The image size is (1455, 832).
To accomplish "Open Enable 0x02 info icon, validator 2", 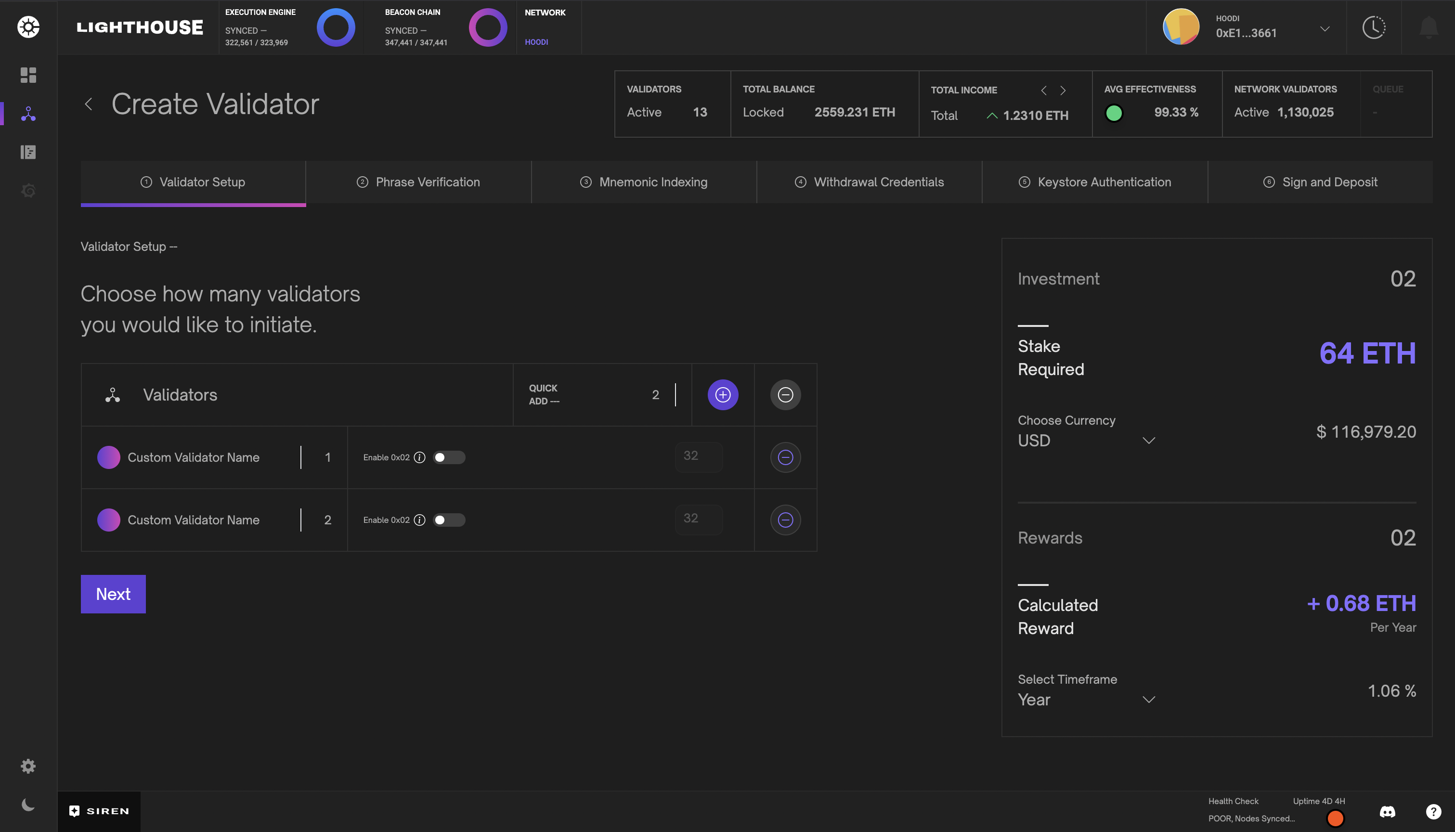I will tap(419, 520).
